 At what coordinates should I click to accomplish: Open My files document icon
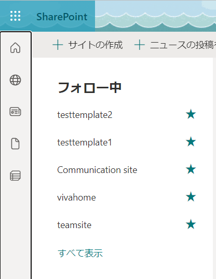coord(15,143)
